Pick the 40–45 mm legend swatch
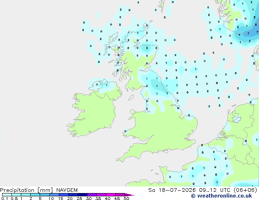Screen dimensions: 259x200 pyautogui.click(x=111, y=195)
